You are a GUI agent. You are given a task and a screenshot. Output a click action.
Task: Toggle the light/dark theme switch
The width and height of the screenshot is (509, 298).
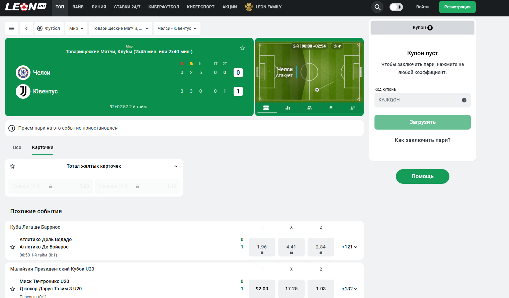coord(396,7)
